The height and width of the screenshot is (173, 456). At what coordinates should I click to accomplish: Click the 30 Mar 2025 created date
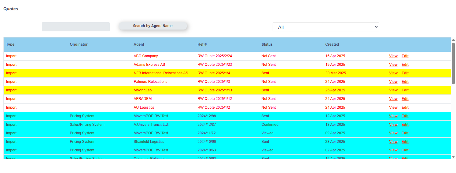(336, 73)
